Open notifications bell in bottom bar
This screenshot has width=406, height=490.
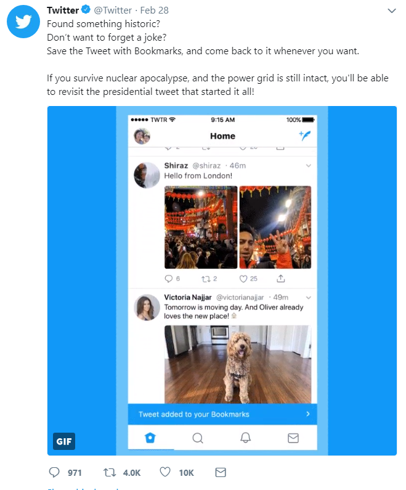[245, 438]
